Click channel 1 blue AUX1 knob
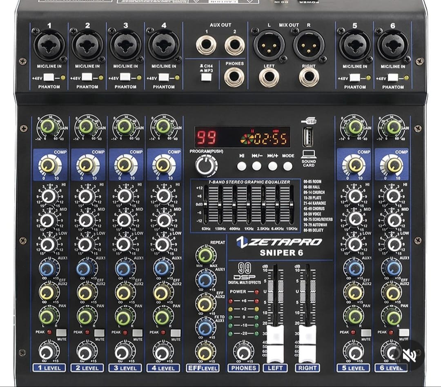The width and height of the screenshot is (441, 387). coord(47,269)
